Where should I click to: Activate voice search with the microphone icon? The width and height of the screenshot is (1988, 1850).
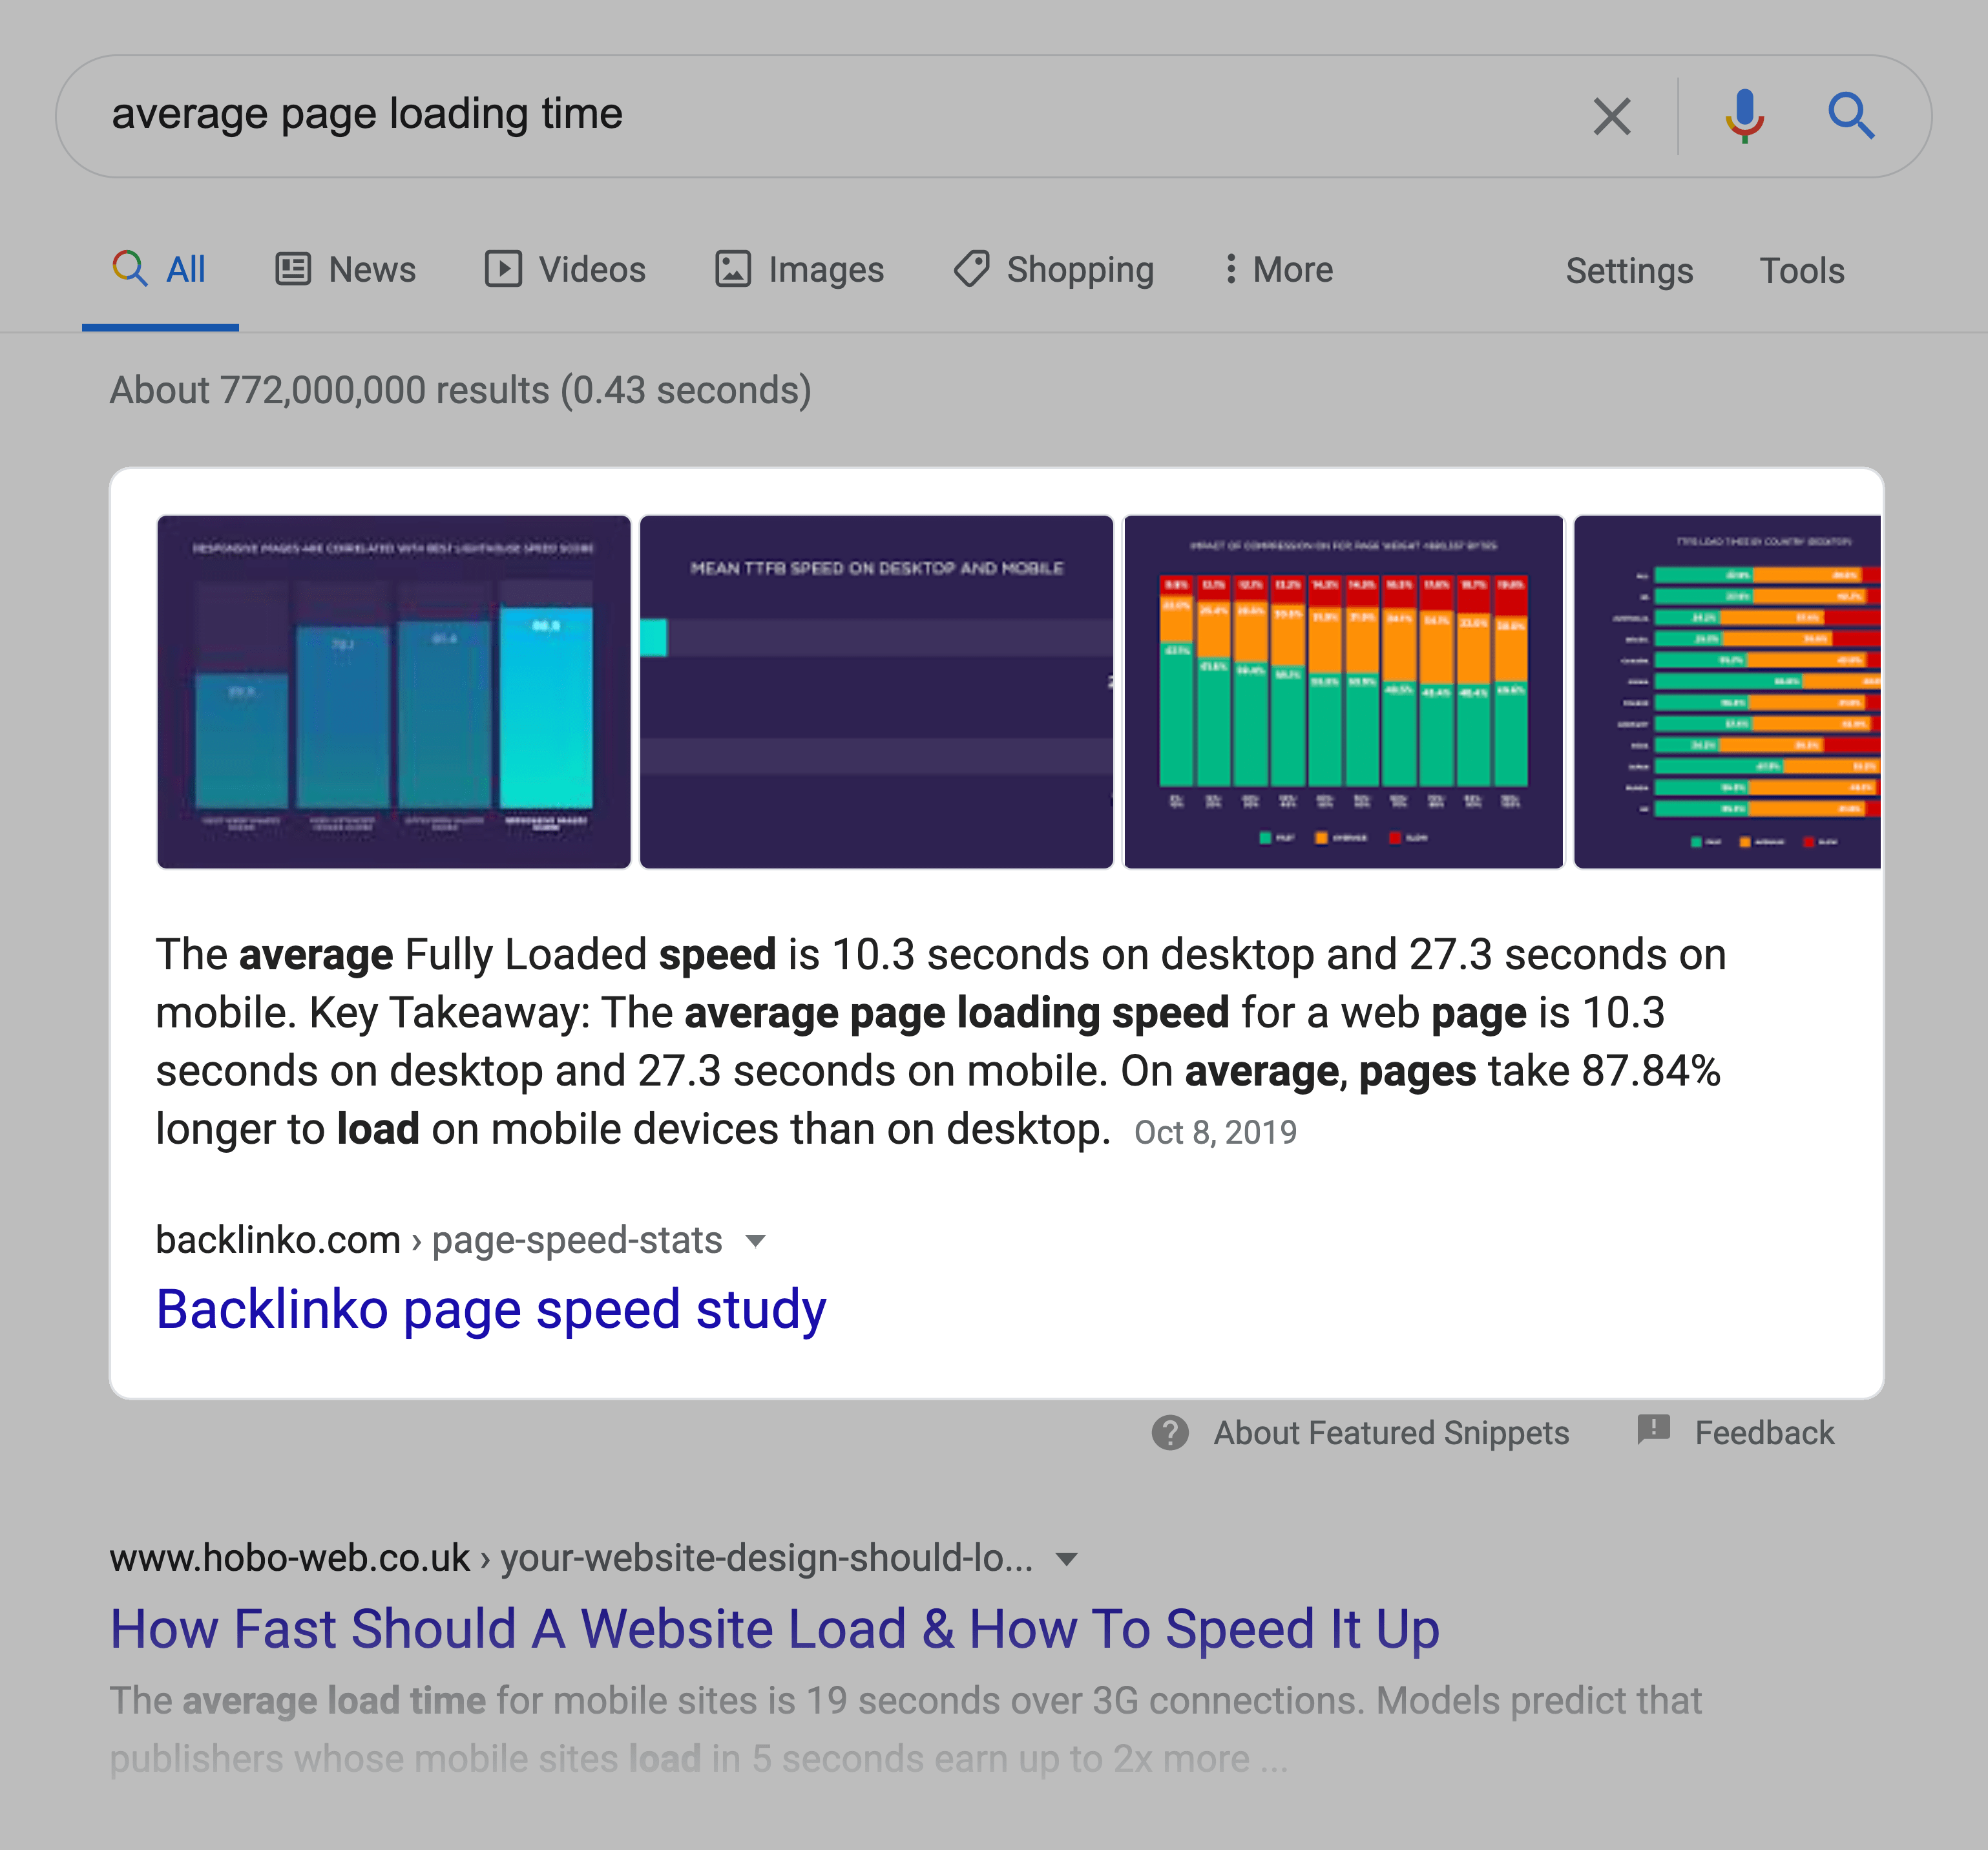[1744, 115]
